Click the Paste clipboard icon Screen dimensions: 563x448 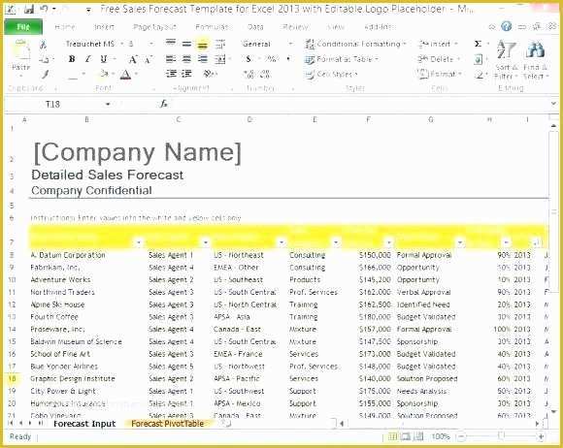tap(20, 50)
